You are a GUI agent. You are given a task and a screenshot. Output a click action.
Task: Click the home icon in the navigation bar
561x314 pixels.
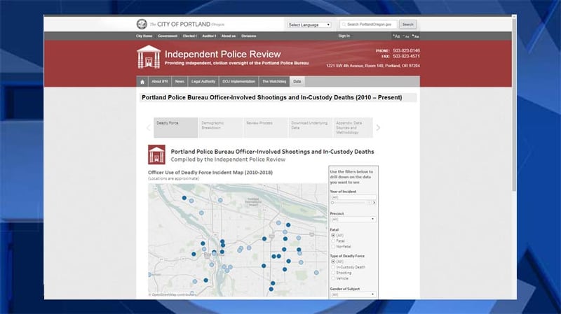(x=142, y=82)
